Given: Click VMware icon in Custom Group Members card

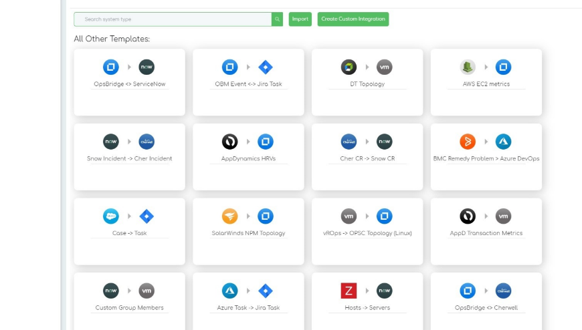Looking at the screenshot, I should [147, 291].
